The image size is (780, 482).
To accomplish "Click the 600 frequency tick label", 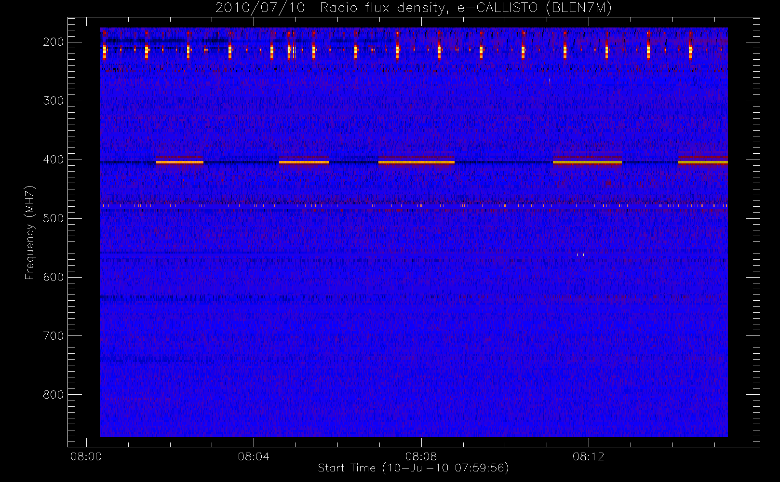I will (53, 277).
